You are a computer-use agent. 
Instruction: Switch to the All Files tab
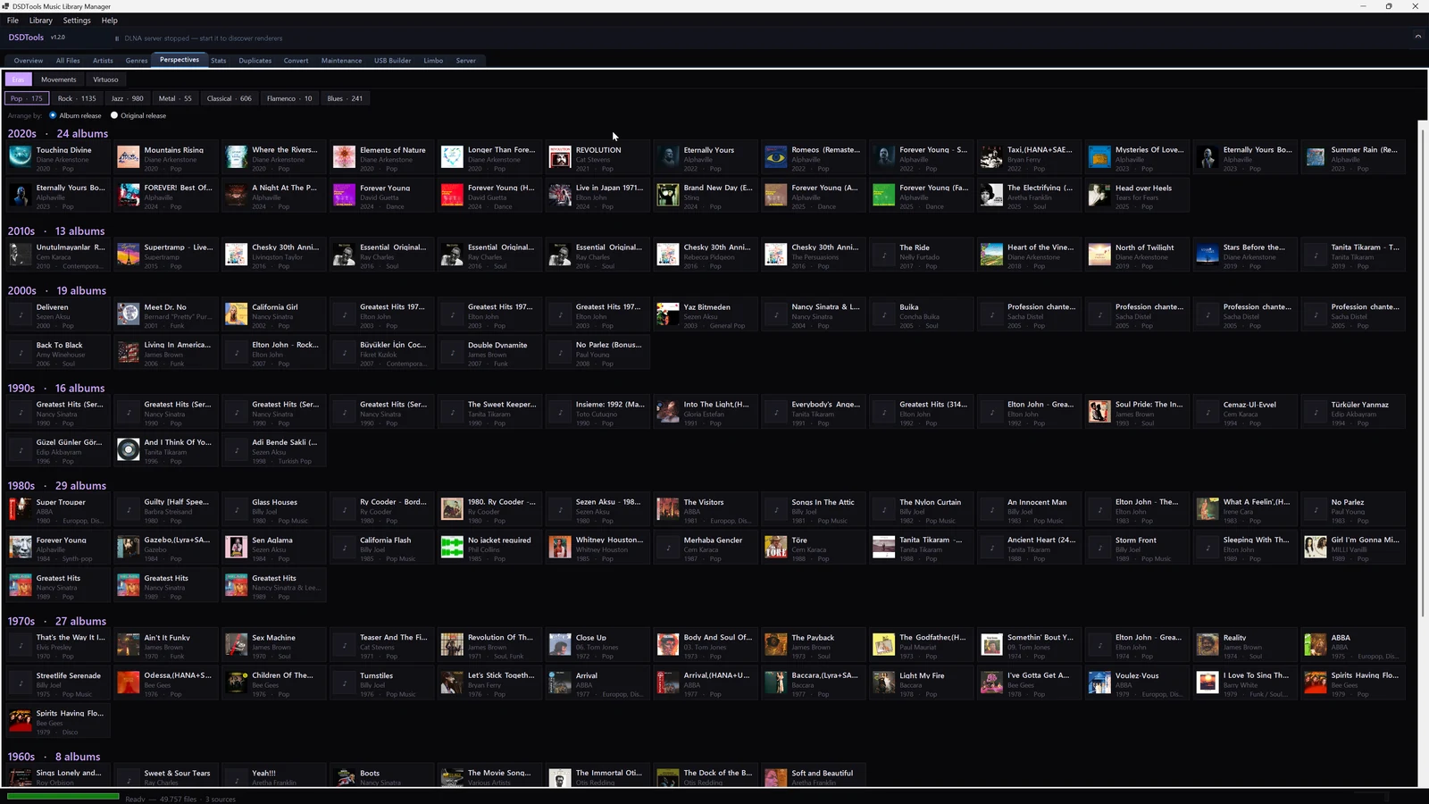68,61
